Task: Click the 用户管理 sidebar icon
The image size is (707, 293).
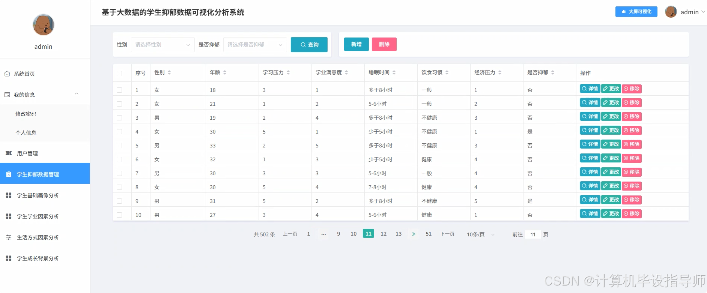Action: pos(9,153)
